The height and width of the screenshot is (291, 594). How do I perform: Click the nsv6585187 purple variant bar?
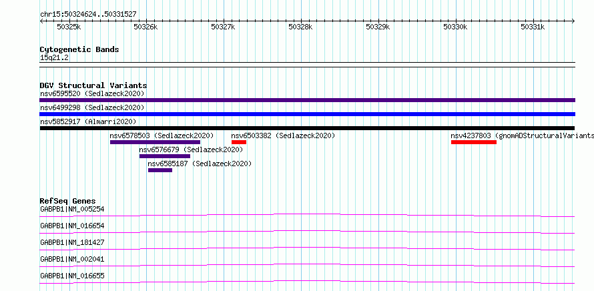(160, 170)
